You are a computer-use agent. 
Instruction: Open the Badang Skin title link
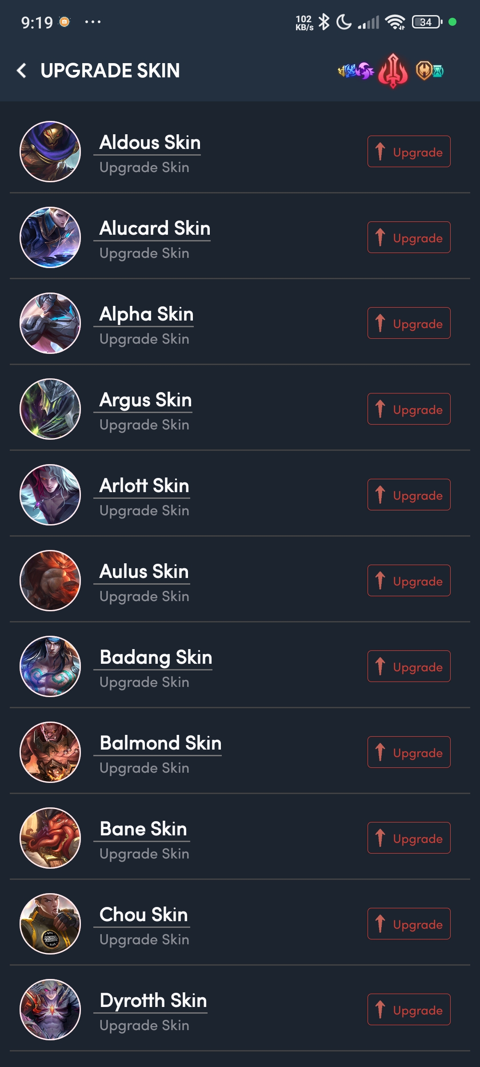pos(156,658)
